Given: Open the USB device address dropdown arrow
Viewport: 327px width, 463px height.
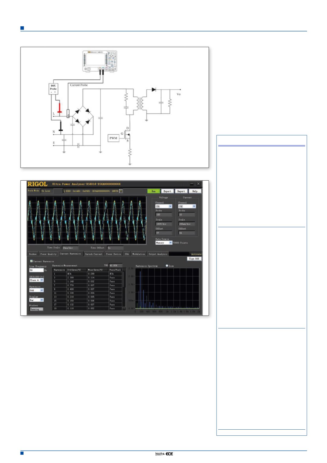Looking at the screenshot, I should coord(121,191).
